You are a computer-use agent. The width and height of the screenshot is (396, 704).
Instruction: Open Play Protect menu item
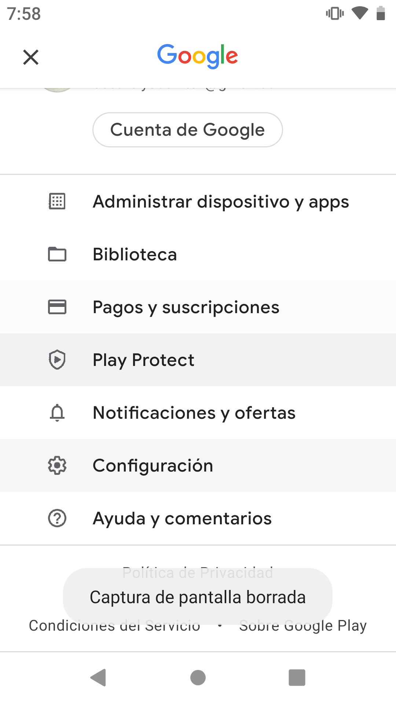[198, 360]
